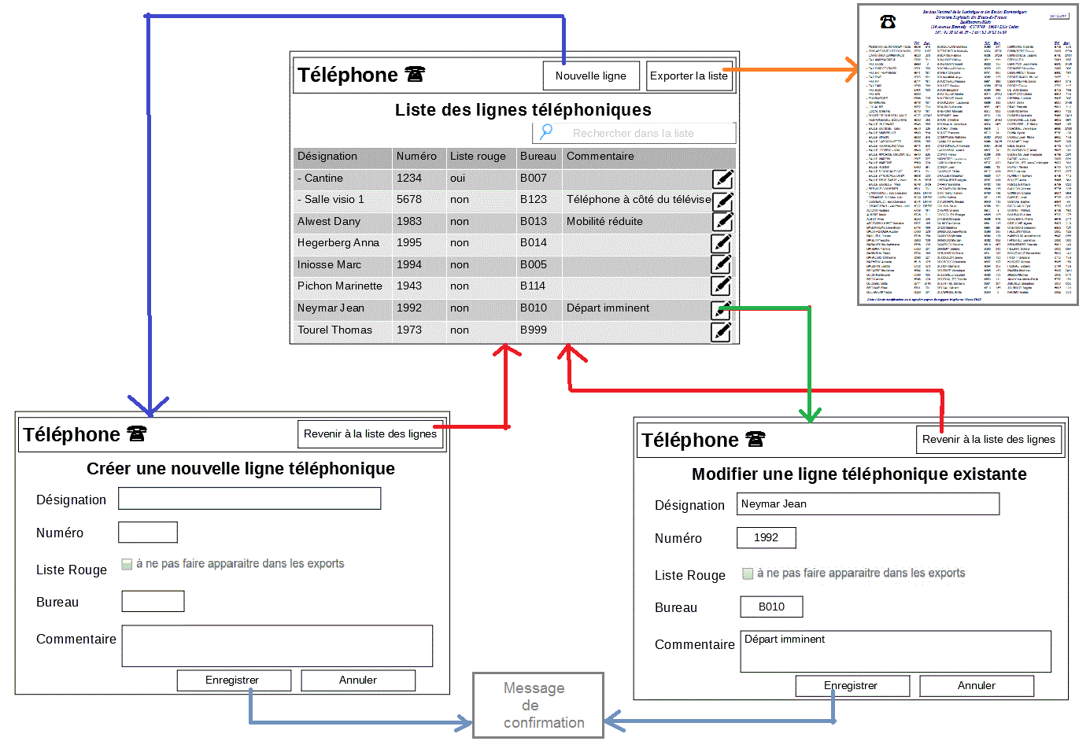Click the telephone icon in the modify form
Screen dimensions: 1090x756
click(x=756, y=439)
